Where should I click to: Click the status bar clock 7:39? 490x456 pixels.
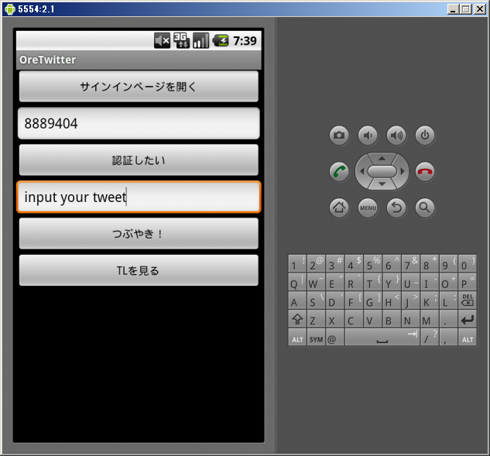245,40
